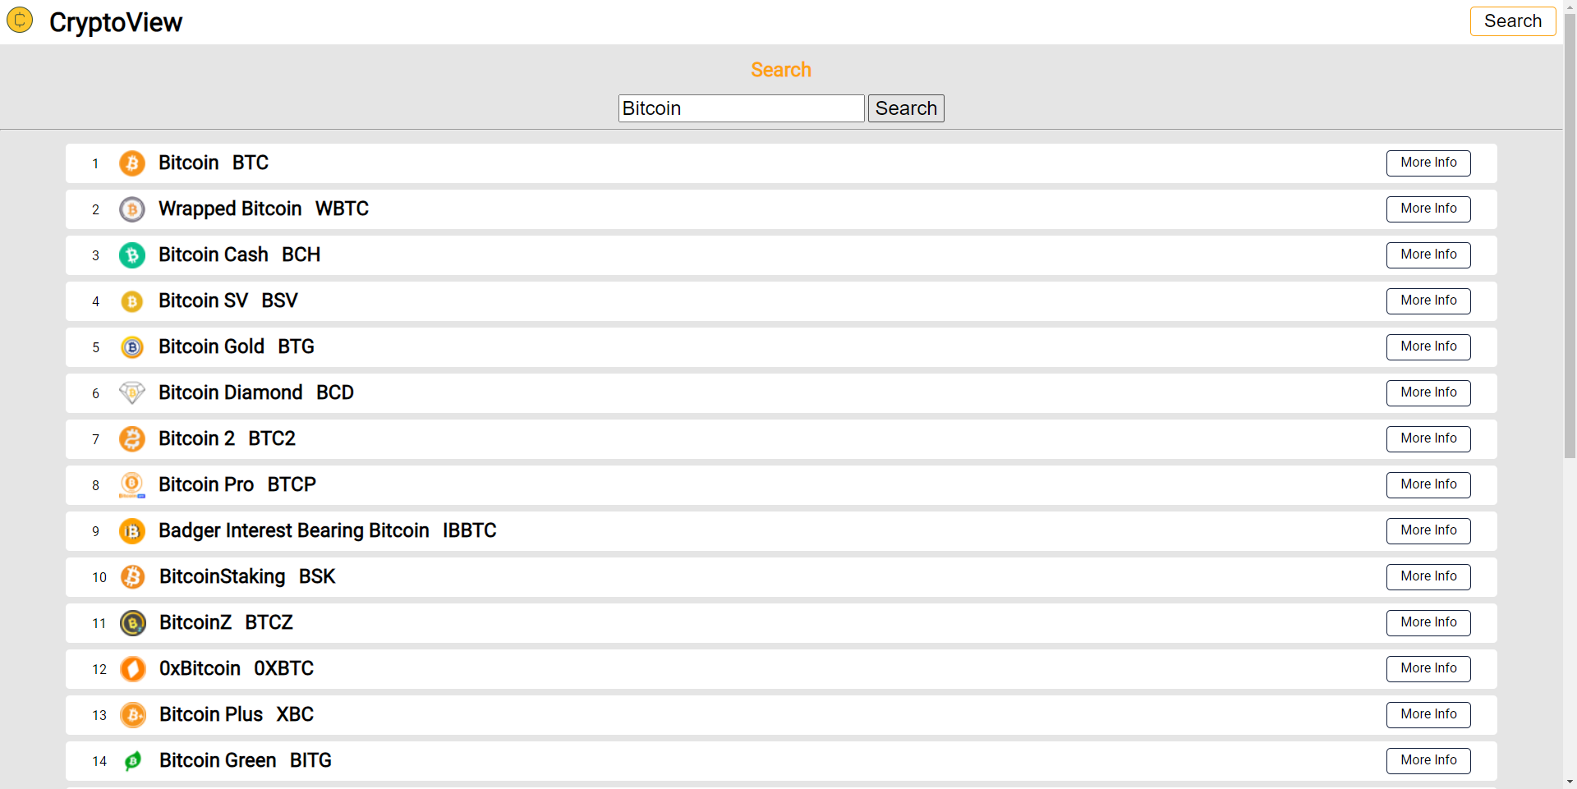Open More Info for Bitcoin BTC

point(1428,163)
